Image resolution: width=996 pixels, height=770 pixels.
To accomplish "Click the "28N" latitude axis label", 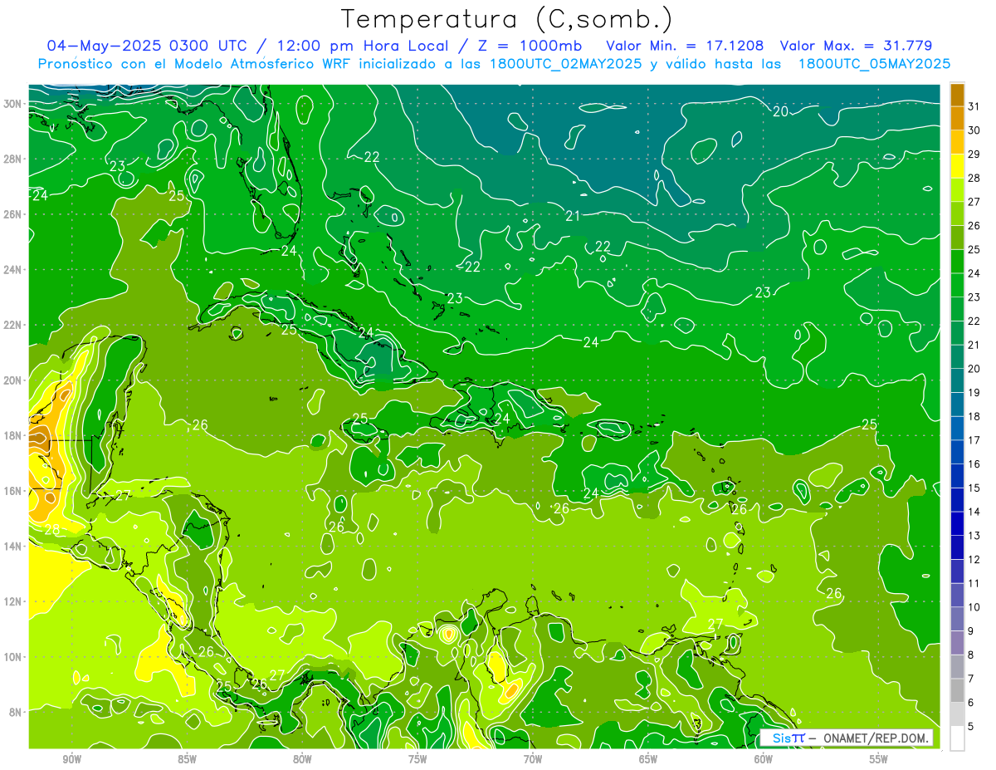I will click(12, 159).
